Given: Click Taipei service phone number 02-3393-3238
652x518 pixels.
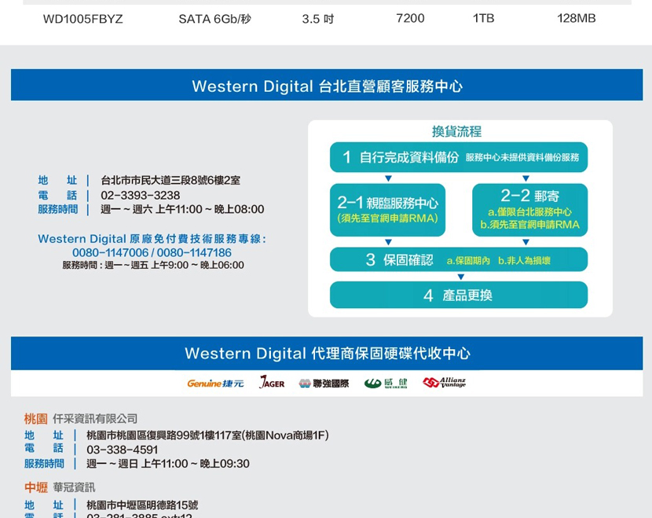Looking at the screenshot, I should click(x=140, y=195).
